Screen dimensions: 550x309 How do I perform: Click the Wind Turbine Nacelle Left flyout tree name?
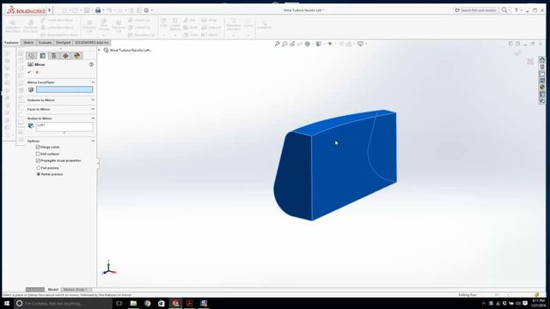pos(131,50)
